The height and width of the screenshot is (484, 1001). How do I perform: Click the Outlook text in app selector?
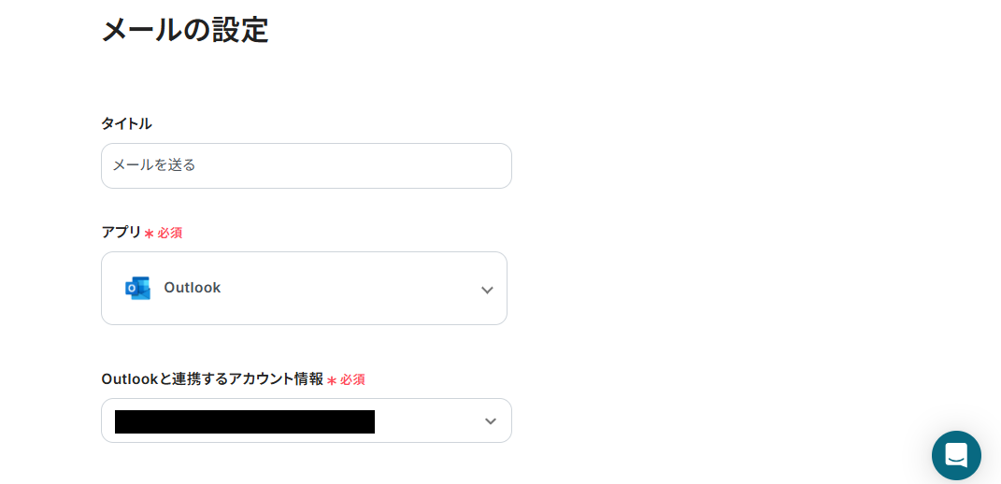(x=193, y=288)
